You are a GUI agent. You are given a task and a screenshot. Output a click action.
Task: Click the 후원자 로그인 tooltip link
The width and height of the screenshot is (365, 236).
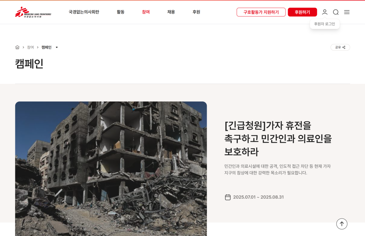point(324,24)
